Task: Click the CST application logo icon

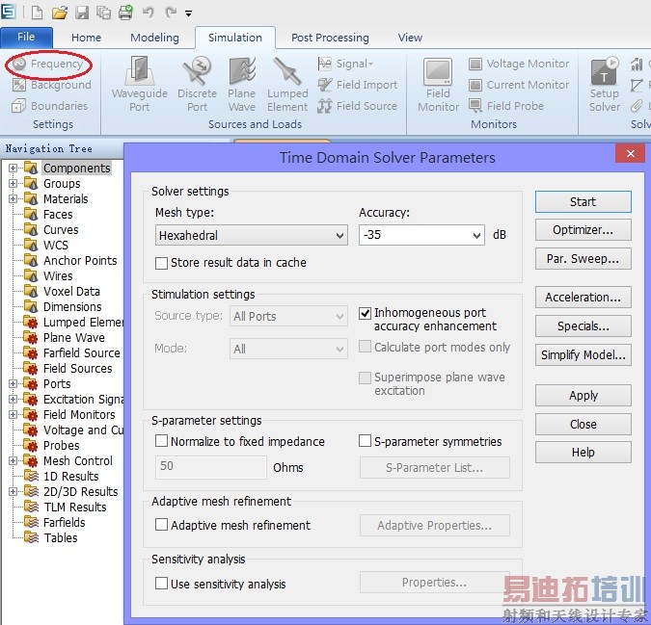Action: [x=9, y=12]
